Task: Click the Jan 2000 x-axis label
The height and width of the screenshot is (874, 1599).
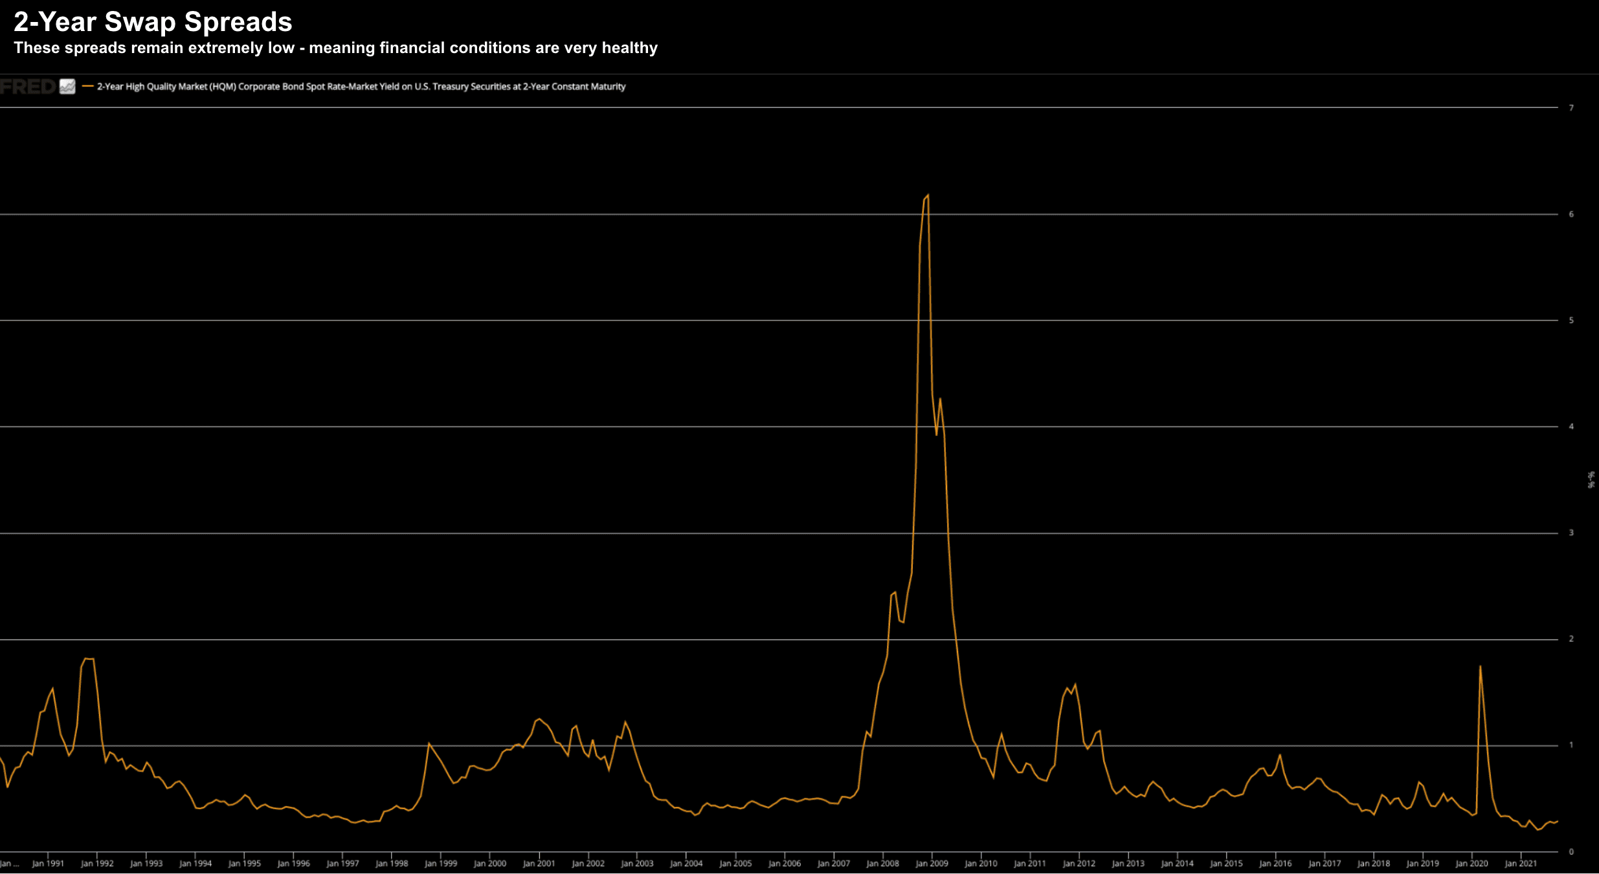Action: point(490,864)
